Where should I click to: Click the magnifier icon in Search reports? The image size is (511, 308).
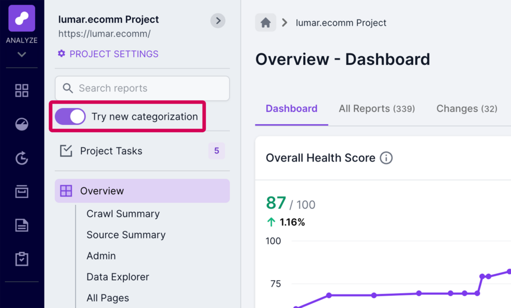[x=67, y=88]
